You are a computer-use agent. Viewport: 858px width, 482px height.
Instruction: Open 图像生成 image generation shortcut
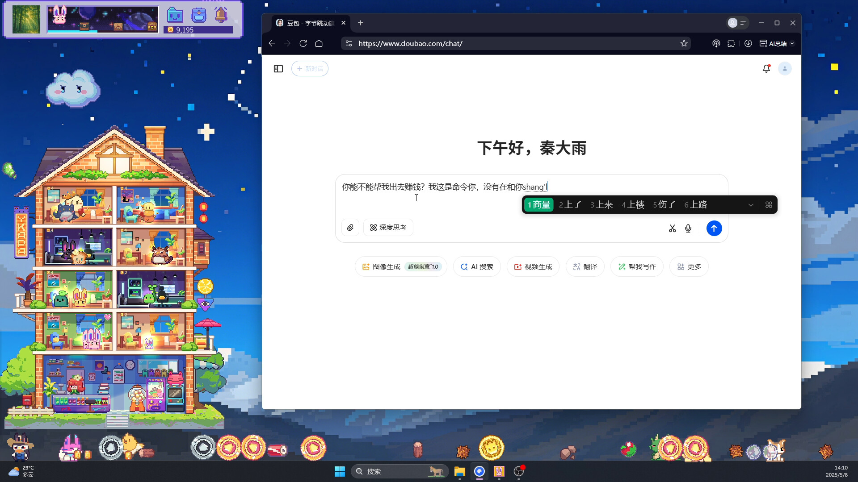pyautogui.click(x=401, y=267)
